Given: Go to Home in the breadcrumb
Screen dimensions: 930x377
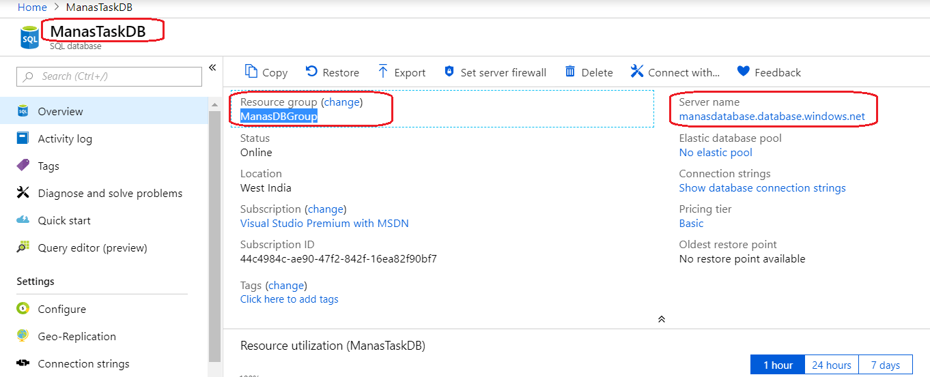Looking at the screenshot, I should click(x=32, y=7).
